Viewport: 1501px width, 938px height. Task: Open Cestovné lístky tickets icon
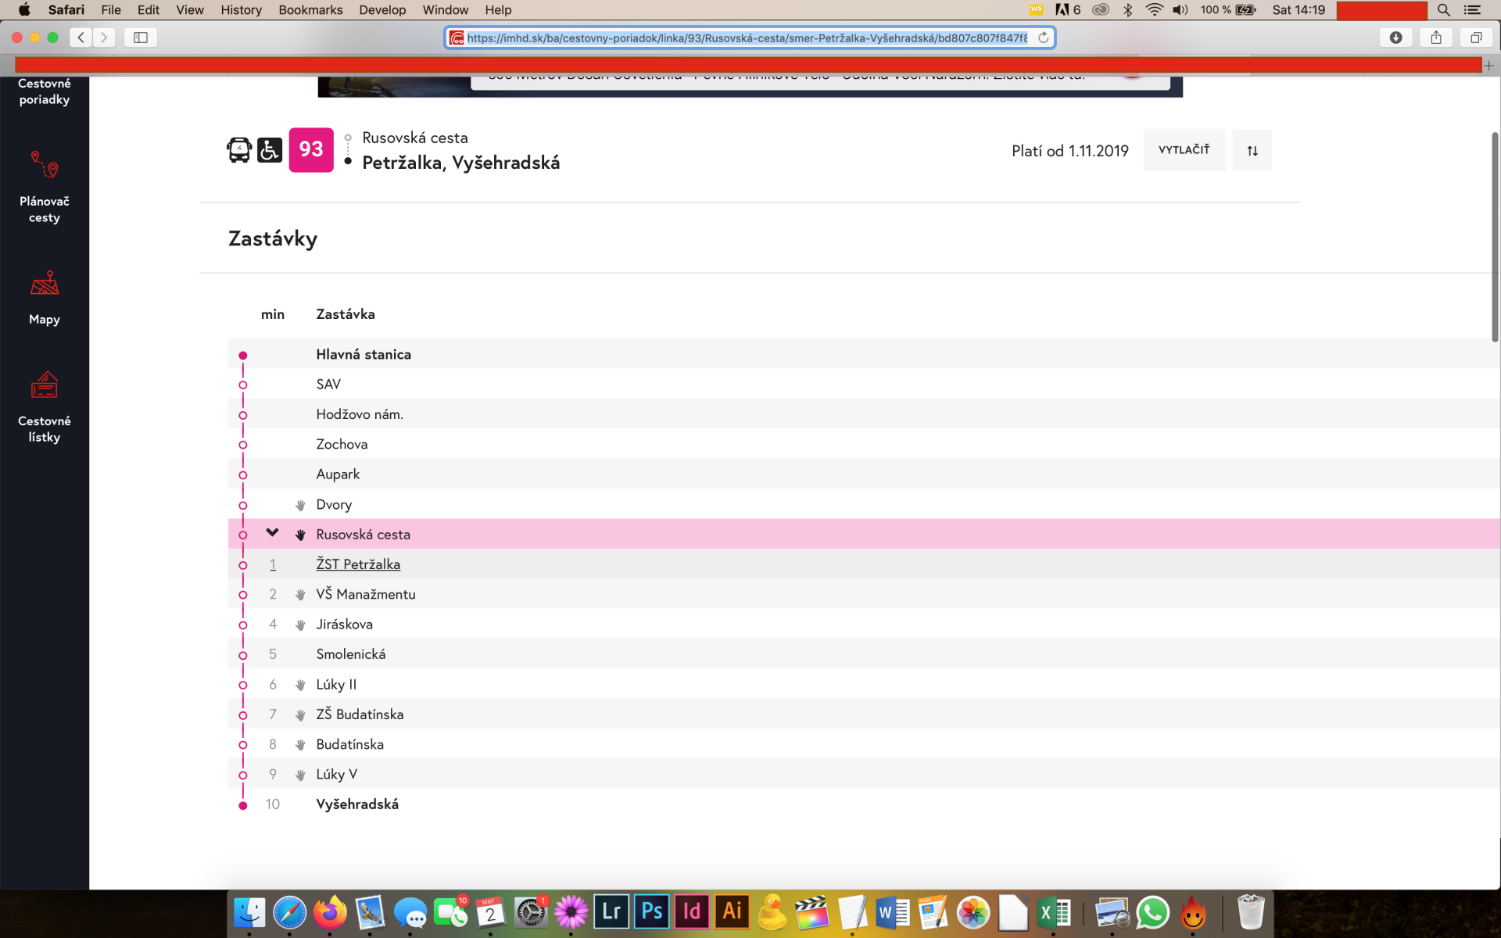coord(45,385)
